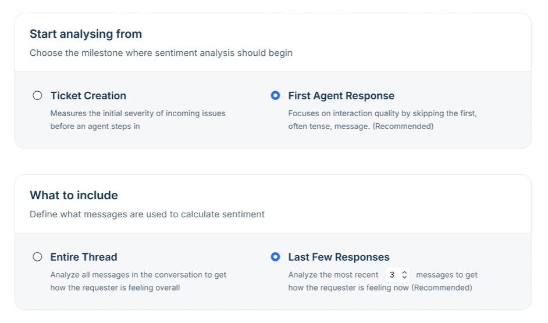Screen dimensions: 548x323
Task: Click the 'Start analysing from' heading
Action: (x=86, y=34)
